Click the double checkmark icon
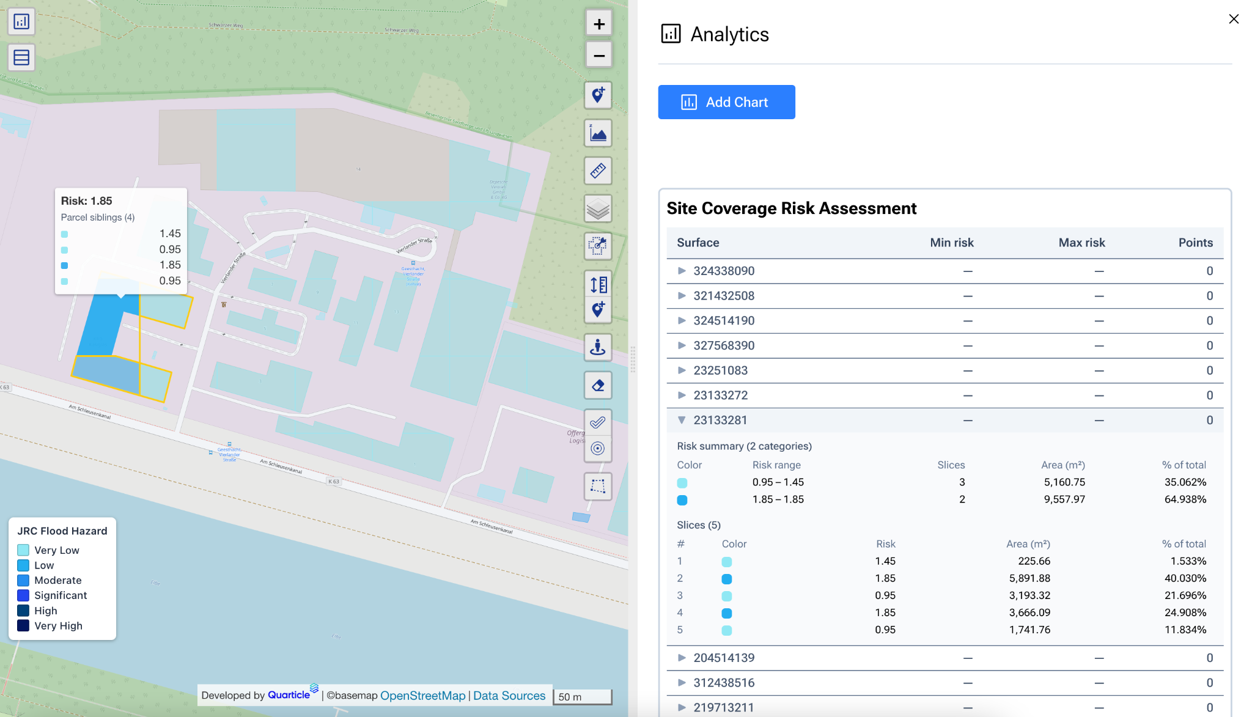1252x717 pixels. pos(598,422)
